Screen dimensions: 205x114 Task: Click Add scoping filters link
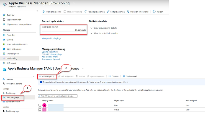(x=50, y=57)
